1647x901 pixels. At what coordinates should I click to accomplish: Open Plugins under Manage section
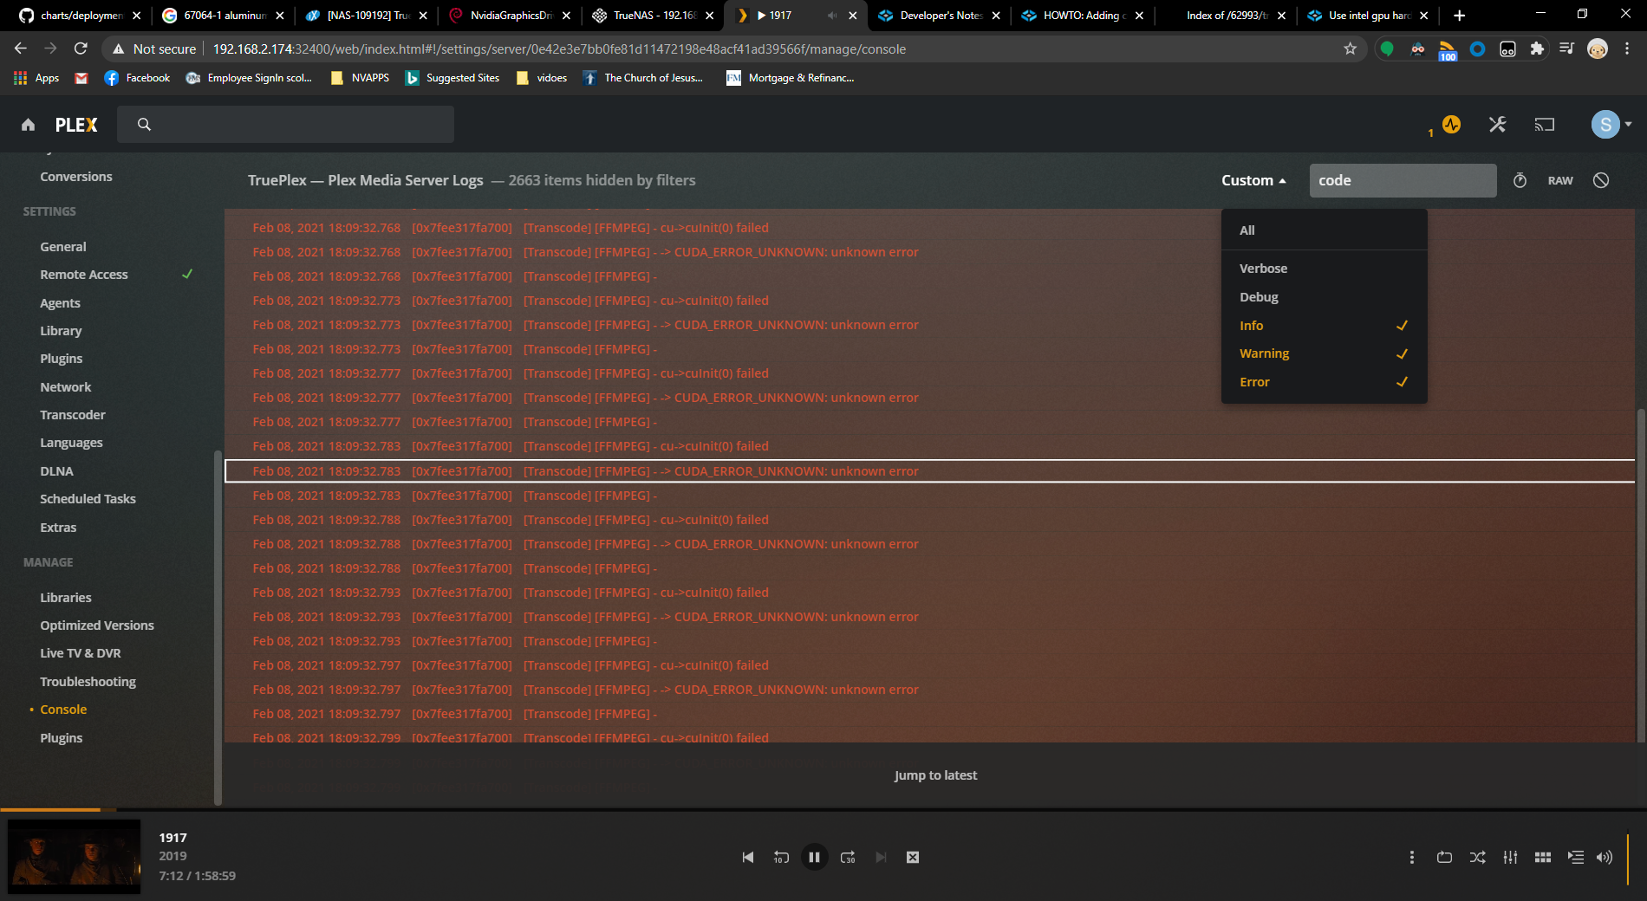point(61,738)
